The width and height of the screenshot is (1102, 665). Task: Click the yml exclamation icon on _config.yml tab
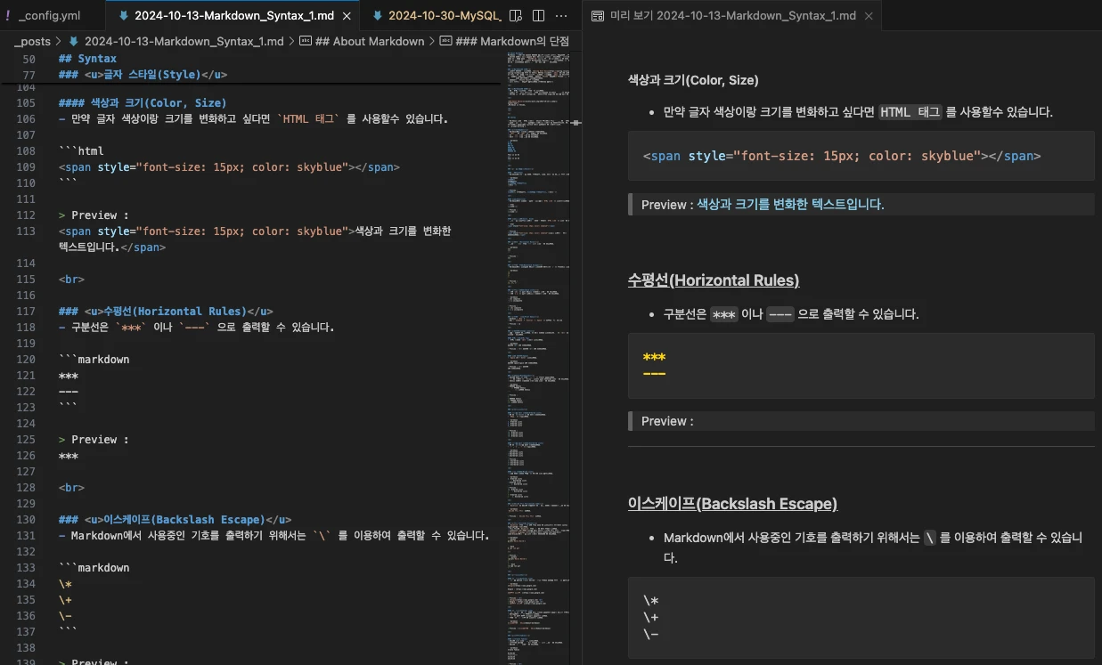[x=8, y=16]
